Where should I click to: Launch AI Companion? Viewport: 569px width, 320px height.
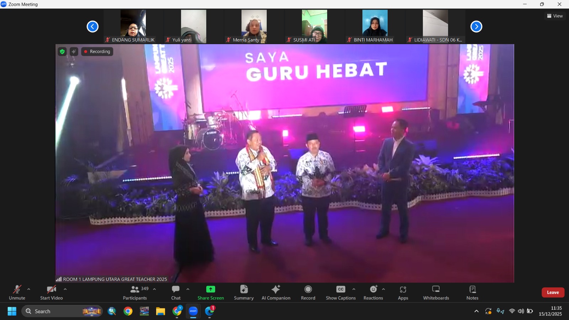(276, 292)
